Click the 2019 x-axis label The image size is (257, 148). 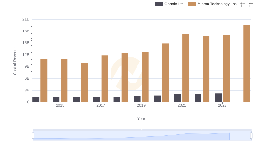tap(141, 105)
